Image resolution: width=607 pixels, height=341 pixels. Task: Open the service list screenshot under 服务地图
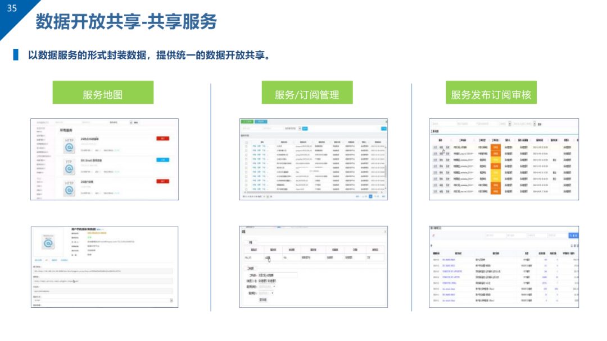(105, 159)
